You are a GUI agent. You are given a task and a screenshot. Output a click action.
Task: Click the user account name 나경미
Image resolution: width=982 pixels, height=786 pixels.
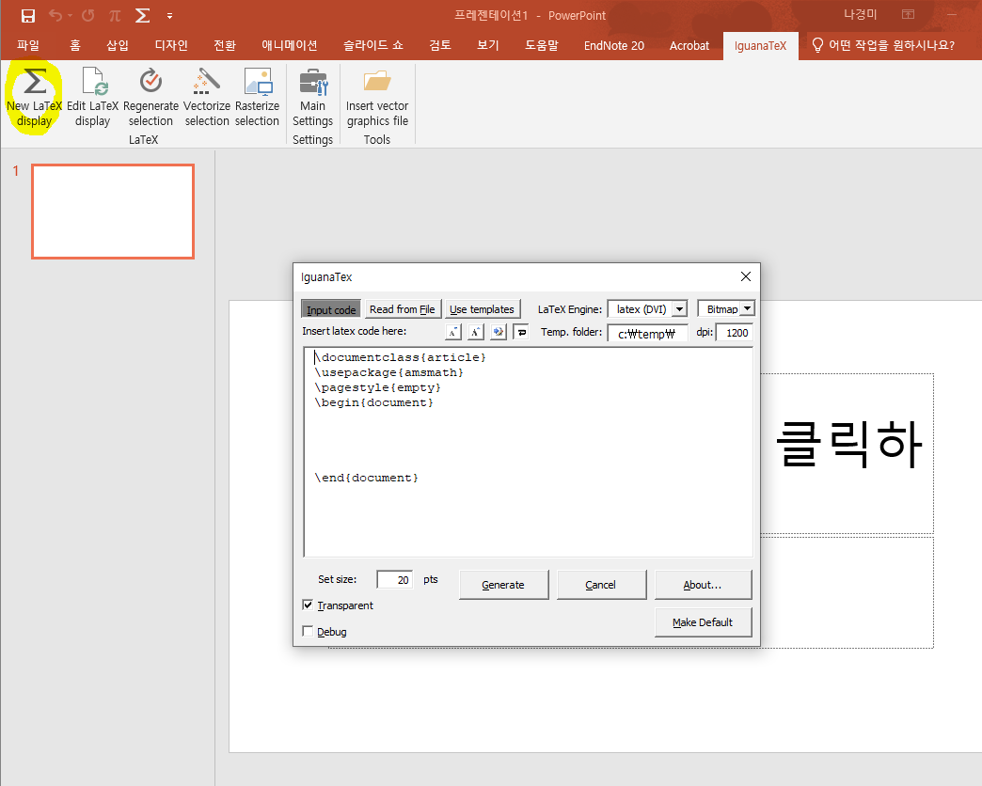[x=860, y=14]
